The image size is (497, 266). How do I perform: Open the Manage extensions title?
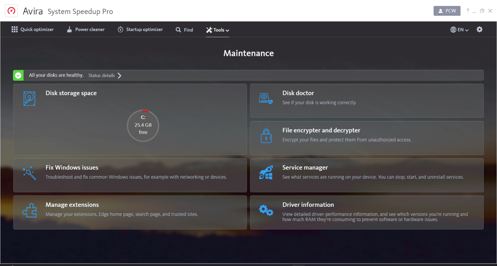pyautogui.click(x=72, y=205)
